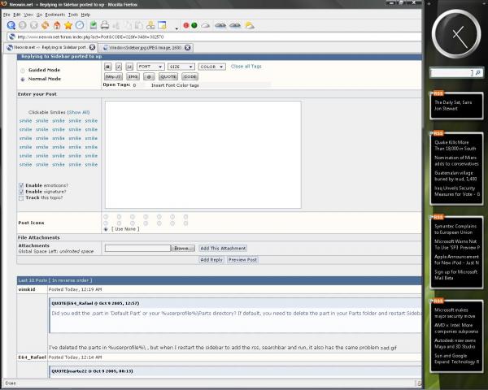Click the New Tab toolbar icon

(150, 25)
